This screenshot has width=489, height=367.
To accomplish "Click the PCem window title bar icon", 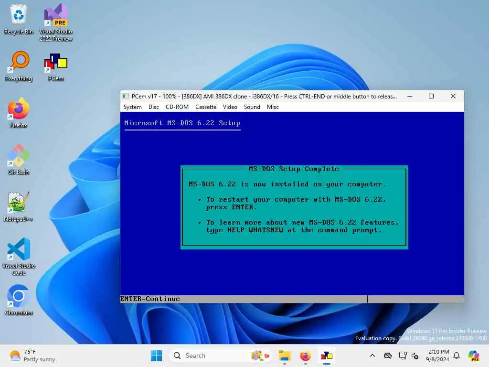I will coord(126,96).
